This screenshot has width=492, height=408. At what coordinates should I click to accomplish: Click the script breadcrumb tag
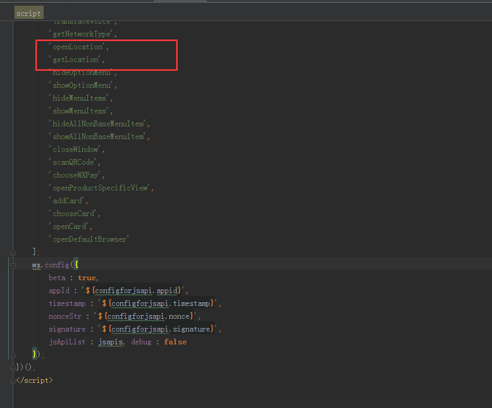point(29,13)
